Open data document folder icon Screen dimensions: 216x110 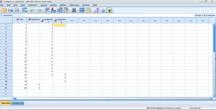pos(4,10)
